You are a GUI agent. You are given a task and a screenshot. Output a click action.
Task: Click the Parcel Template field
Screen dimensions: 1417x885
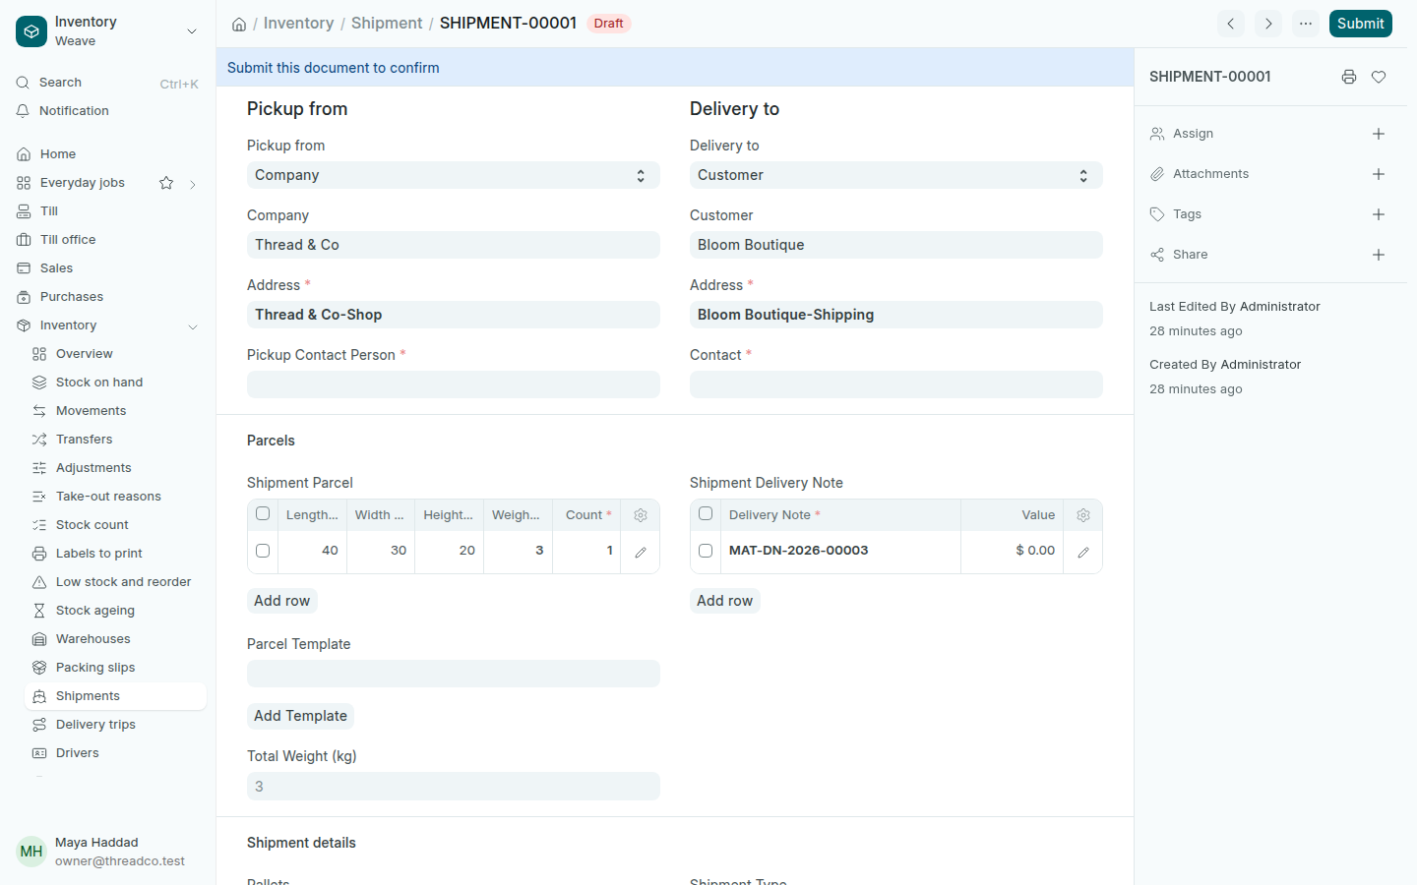coord(454,674)
